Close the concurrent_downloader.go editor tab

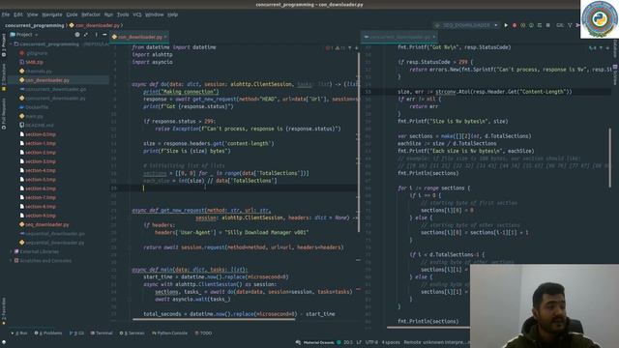click(434, 37)
